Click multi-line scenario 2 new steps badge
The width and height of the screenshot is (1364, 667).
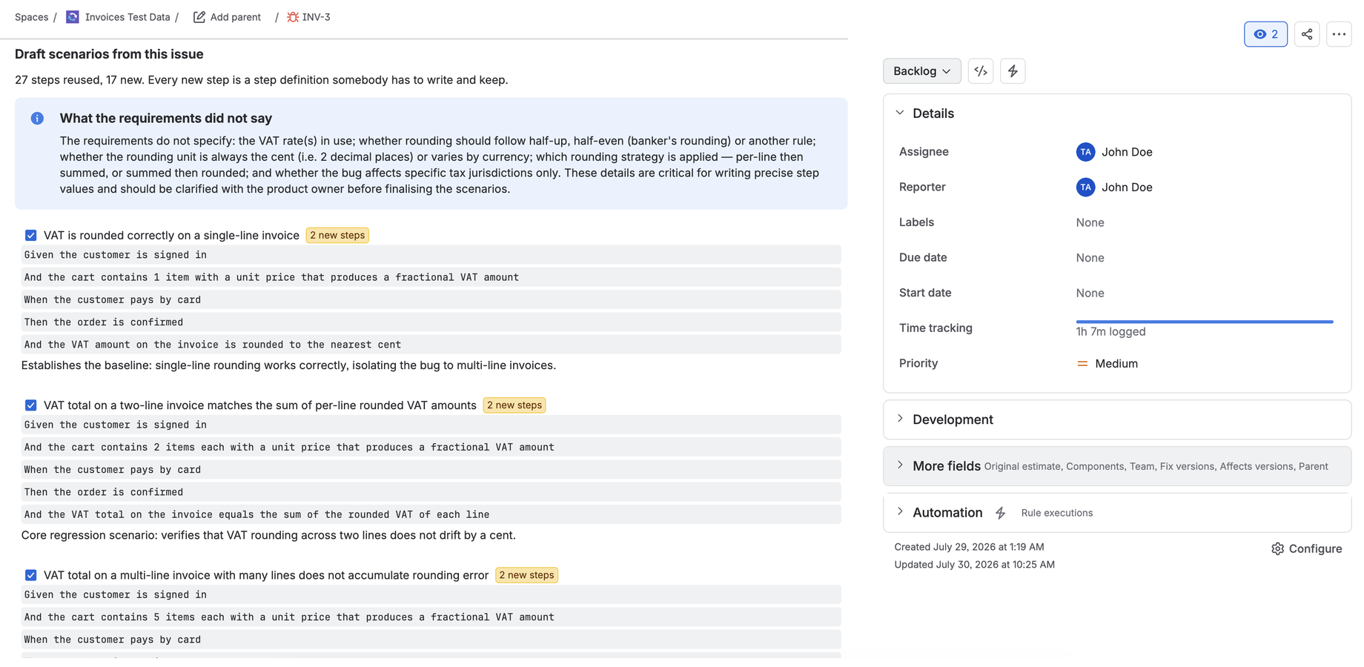point(526,575)
